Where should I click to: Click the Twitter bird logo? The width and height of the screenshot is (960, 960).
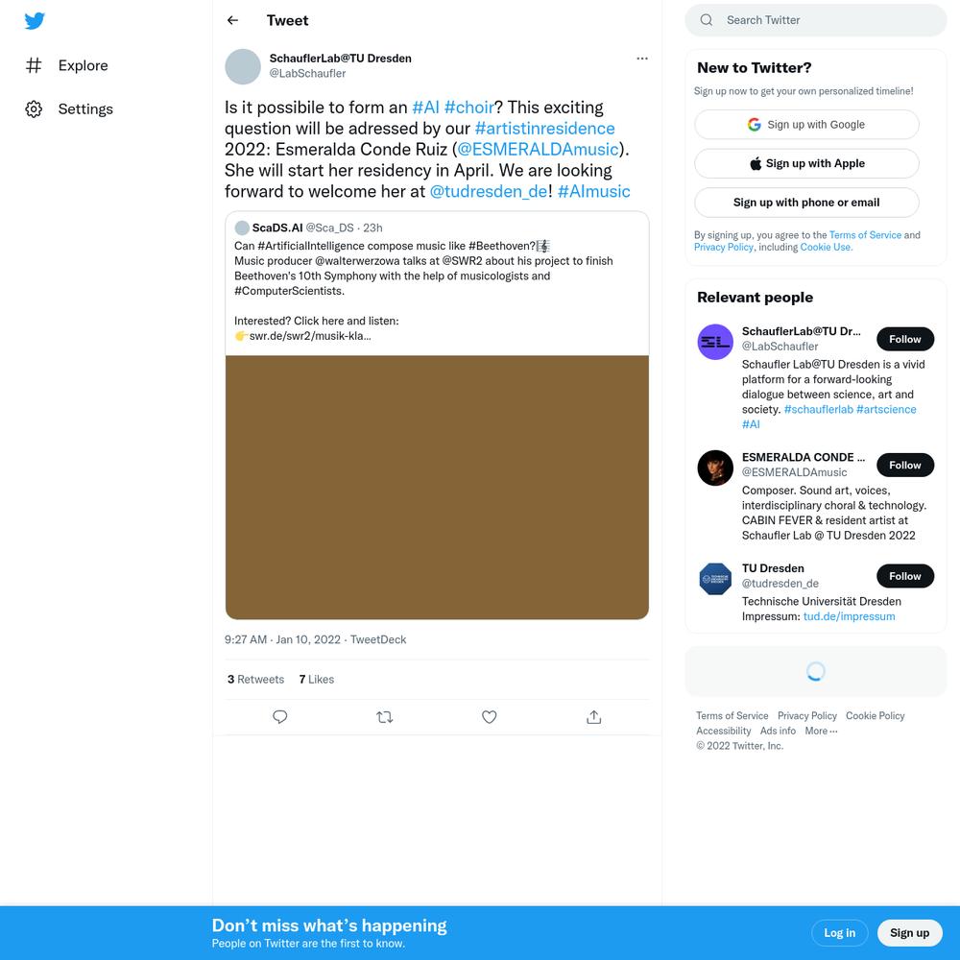[x=35, y=21]
